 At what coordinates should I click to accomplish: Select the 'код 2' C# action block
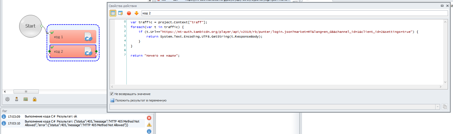(73, 52)
